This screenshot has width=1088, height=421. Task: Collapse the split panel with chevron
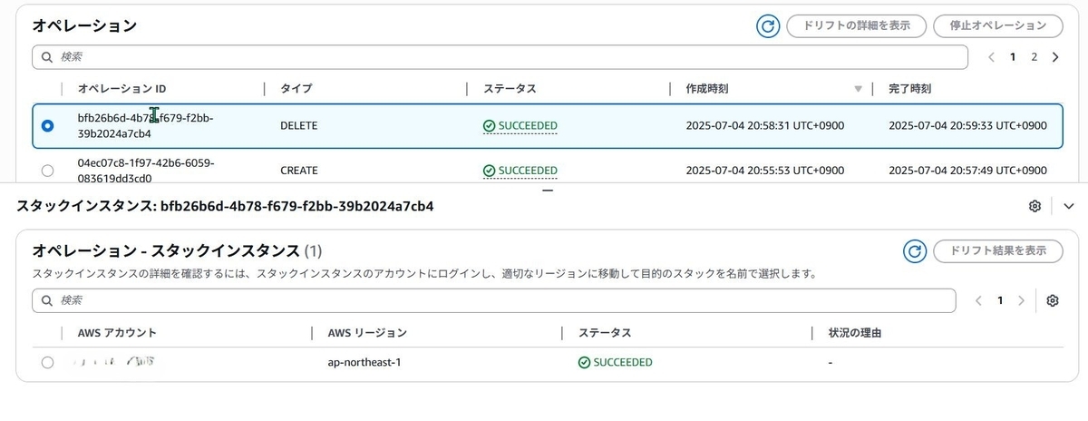tap(1068, 206)
